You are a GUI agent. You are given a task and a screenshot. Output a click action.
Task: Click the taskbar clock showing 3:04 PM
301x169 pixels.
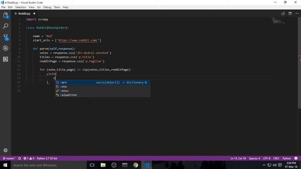tap(291, 165)
